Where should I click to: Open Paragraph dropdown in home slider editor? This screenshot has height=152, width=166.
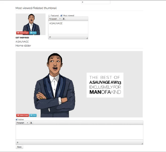point(22,123)
